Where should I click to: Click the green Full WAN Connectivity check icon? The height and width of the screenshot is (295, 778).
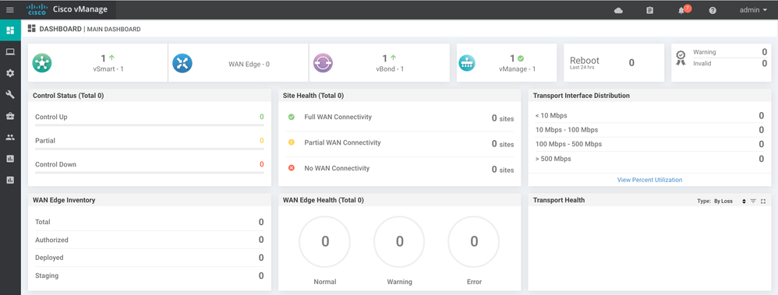coord(292,117)
